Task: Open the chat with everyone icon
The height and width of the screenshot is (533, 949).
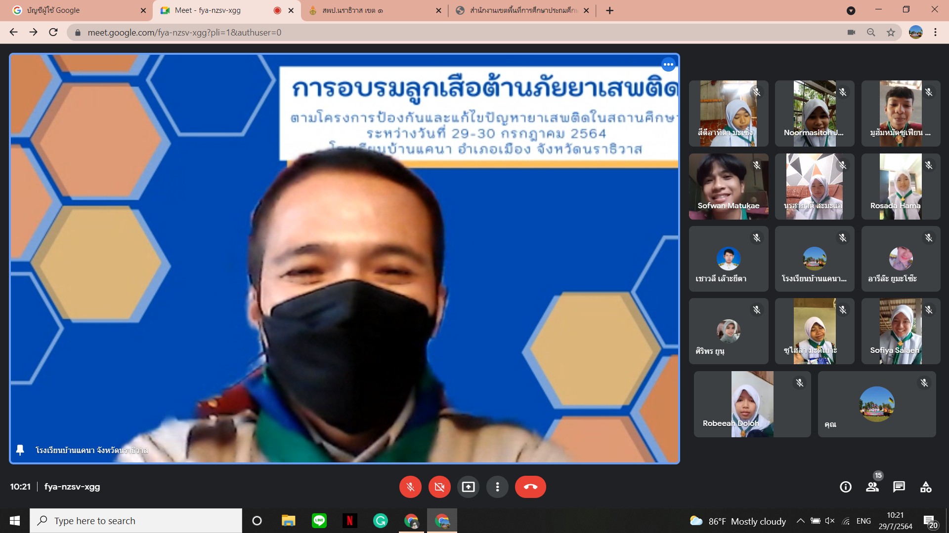Action: pos(899,487)
